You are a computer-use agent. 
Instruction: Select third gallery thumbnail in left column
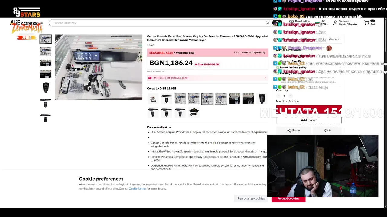tap(45, 63)
